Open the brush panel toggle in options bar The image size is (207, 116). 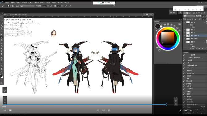click(x=13, y=6)
